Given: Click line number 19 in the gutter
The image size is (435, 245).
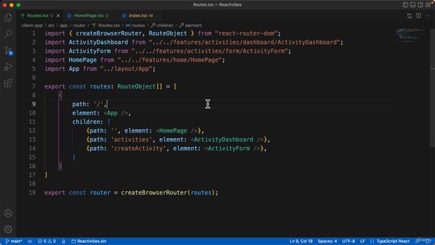Looking at the screenshot, I should tap(32, 193).
